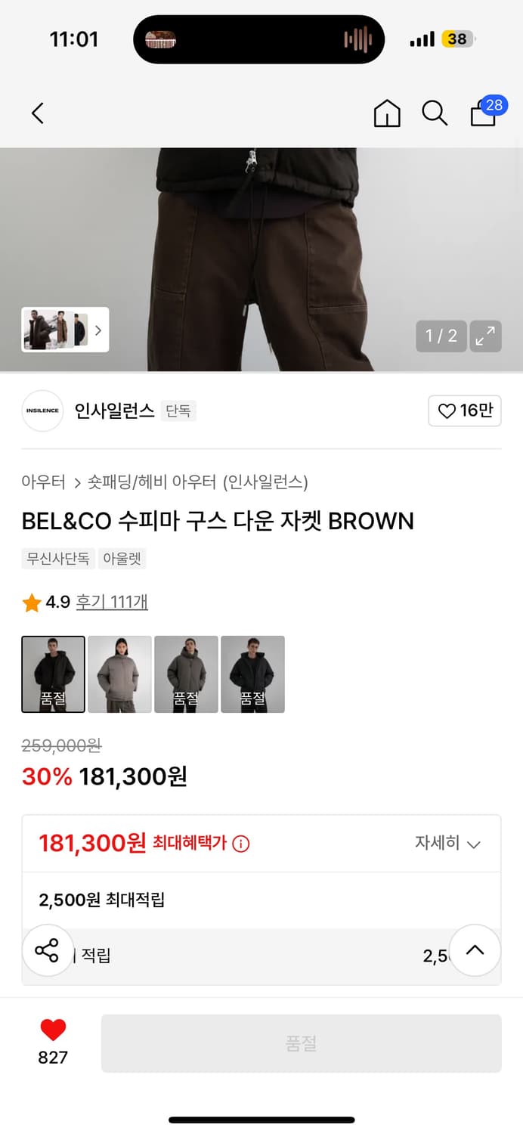Screen dimensions: 523x1134
Task: Expand the 자세히 price details dropdown
Action: point(447,844)
